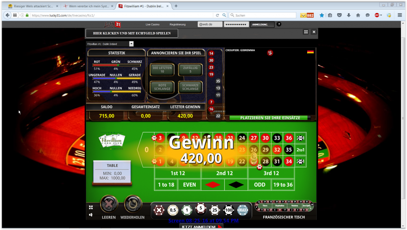Select the 100 value chip
Image resolution: width=407 pixels, height=230 pixels.
pos(229,210)
